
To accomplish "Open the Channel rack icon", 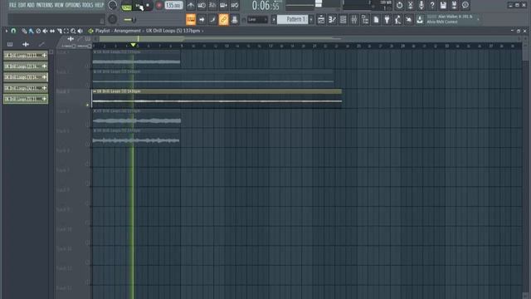I will click(x=343, y=20).
